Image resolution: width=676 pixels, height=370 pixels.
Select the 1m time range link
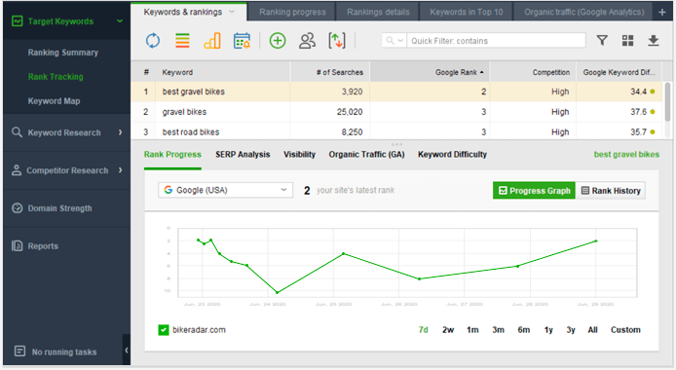tap(472, 330)
